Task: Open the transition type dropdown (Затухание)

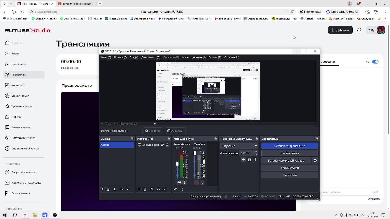Action: coord(239,146)
